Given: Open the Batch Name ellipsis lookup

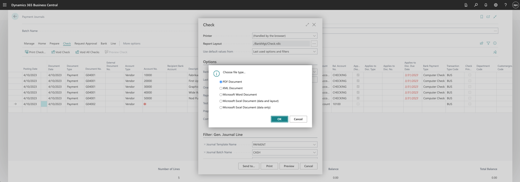Looking at the screenshot, I should tap(495, 31).
